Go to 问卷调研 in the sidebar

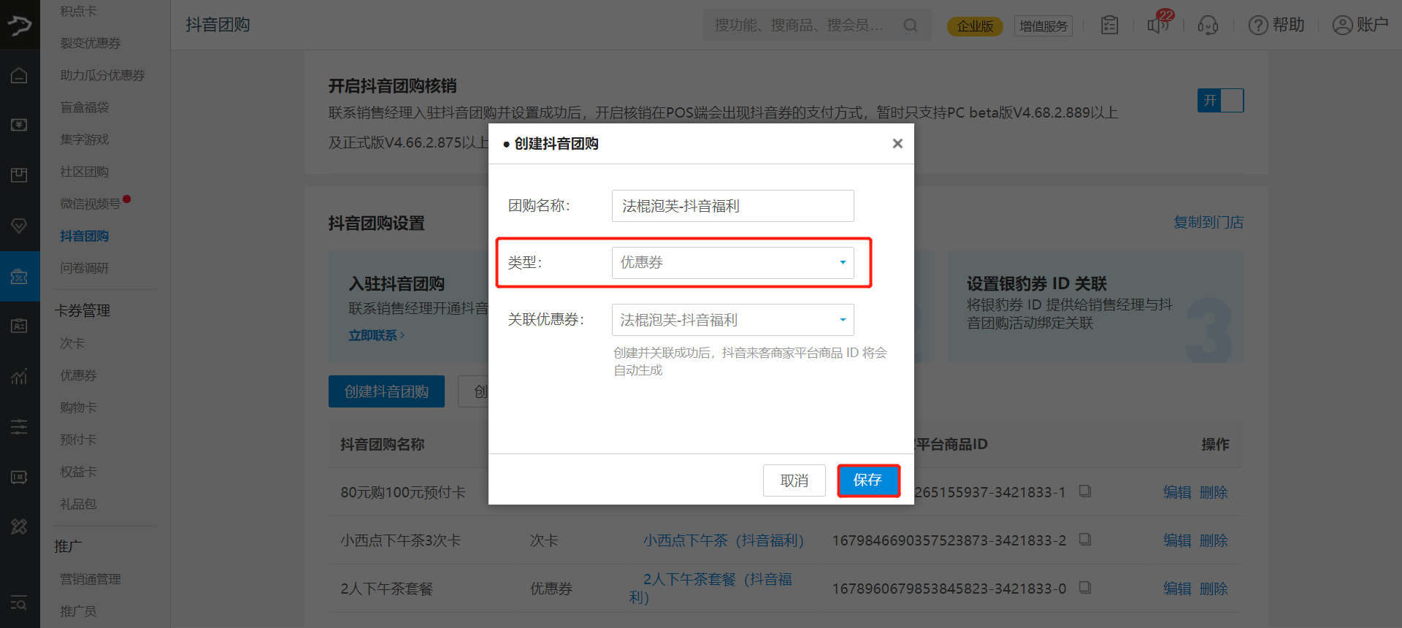85,269
